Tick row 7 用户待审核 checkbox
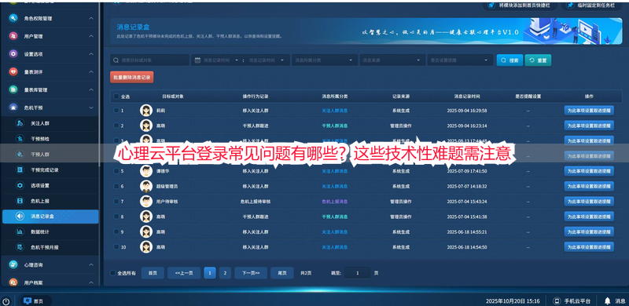629x306 pixels. 116,202
